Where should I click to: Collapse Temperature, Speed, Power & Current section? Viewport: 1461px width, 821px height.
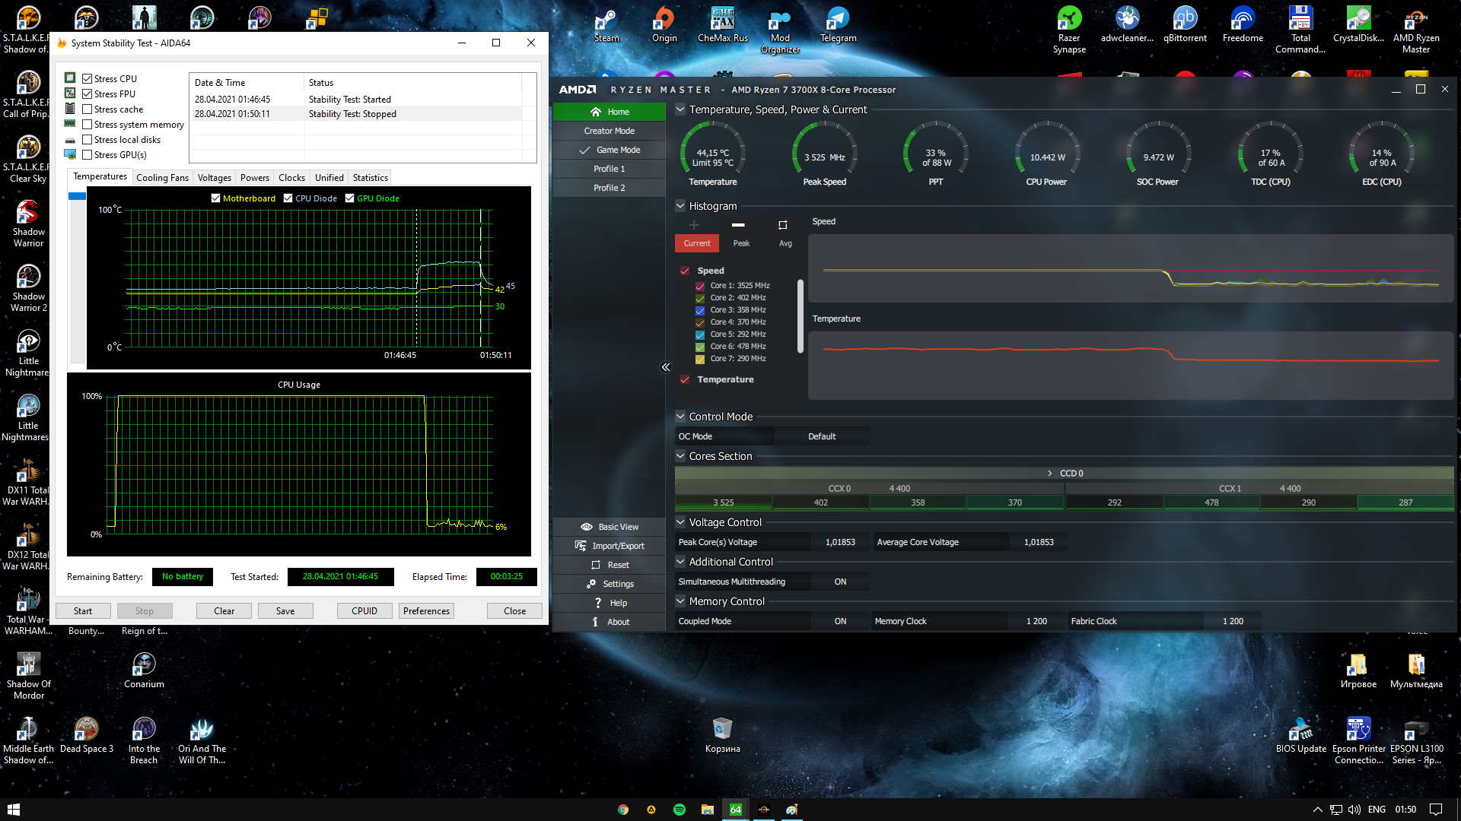pyautogui.click(x=680, y=109)
